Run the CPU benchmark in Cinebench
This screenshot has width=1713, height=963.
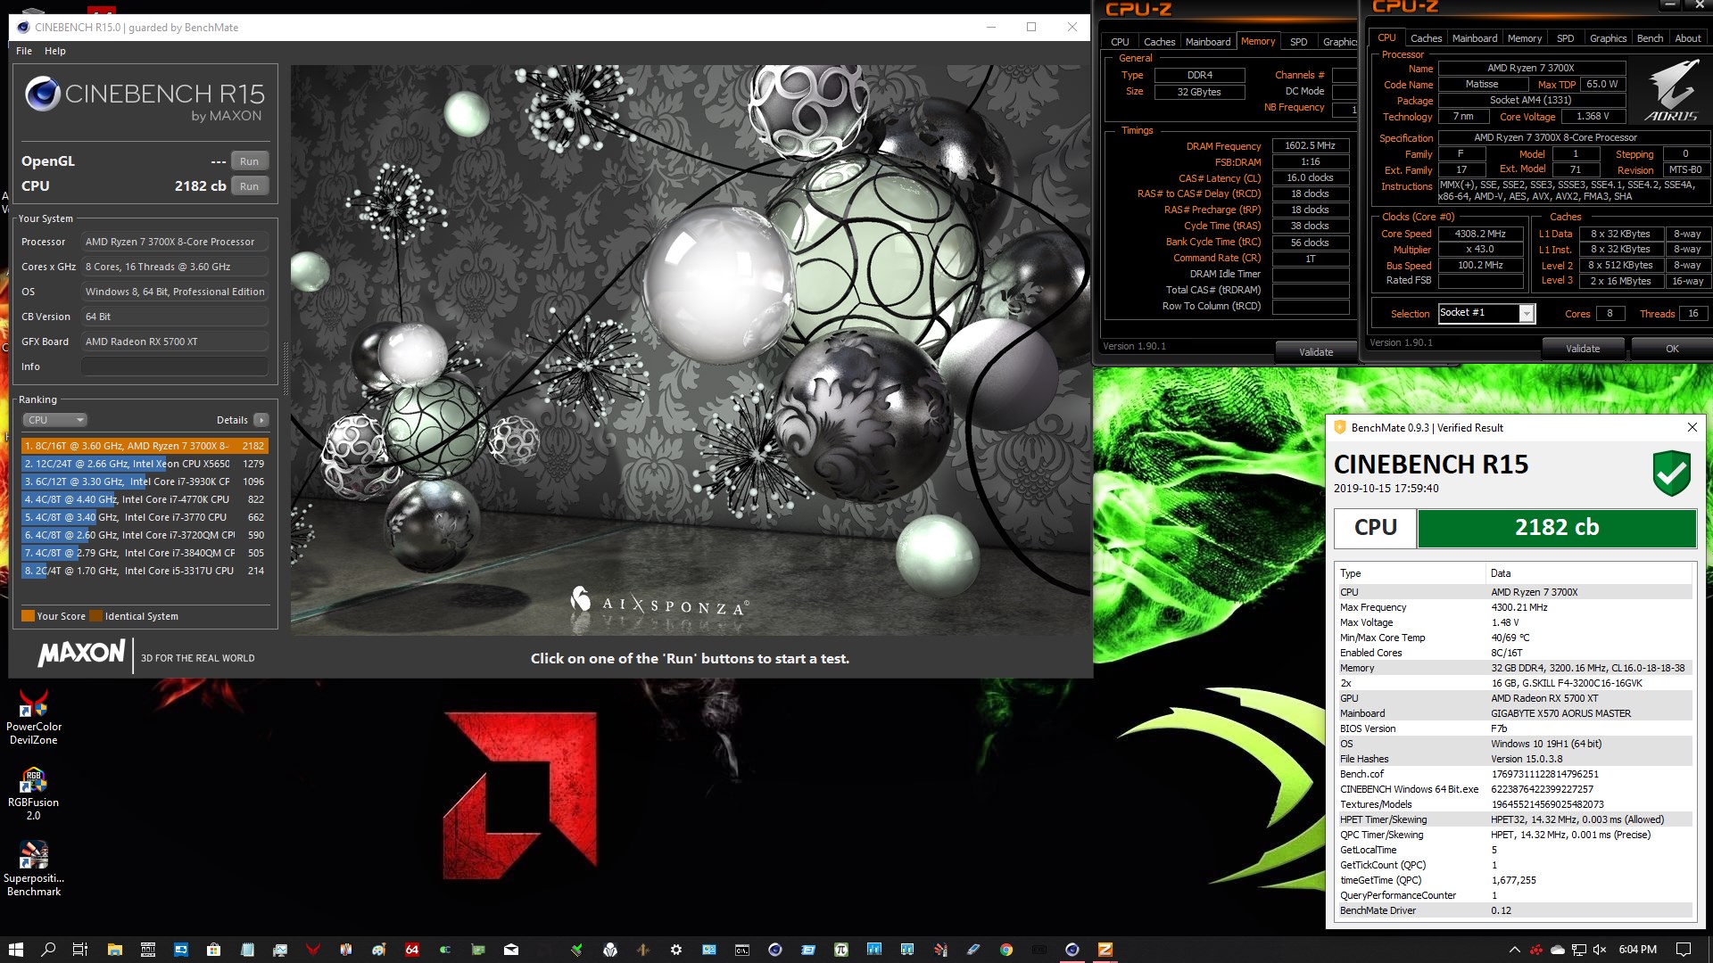[249, 186]
